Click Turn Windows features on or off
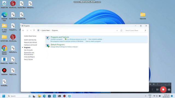 click(76, 39)
